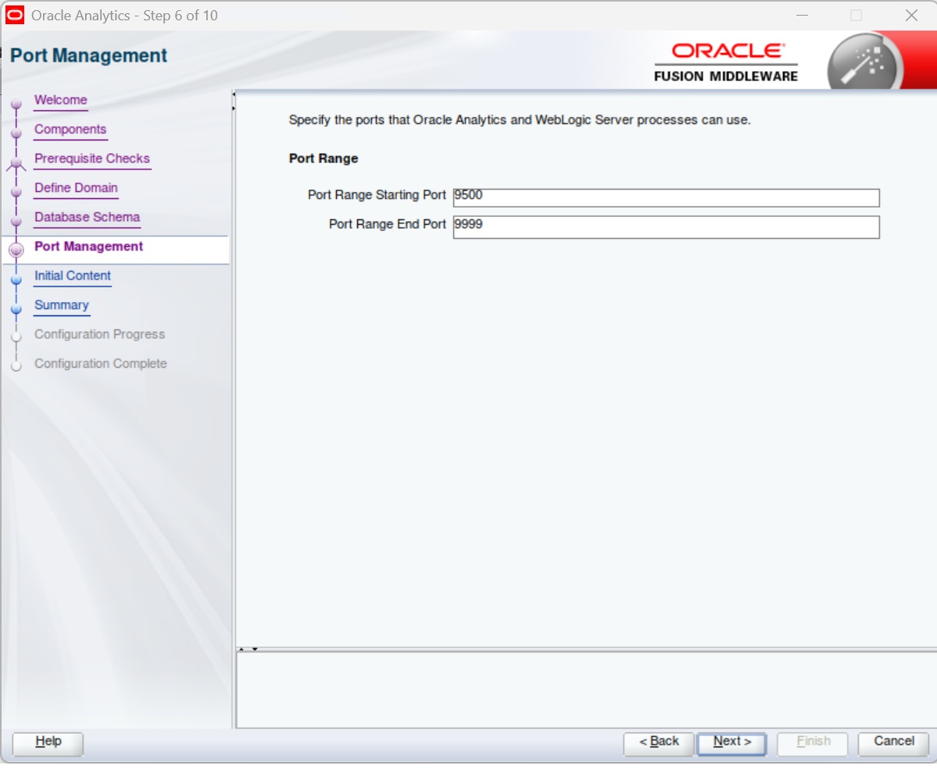Click the 'Port Range End Port' label
Image resolution: width=937 pixels, height=769 pixels.
(x=388, y=225)
